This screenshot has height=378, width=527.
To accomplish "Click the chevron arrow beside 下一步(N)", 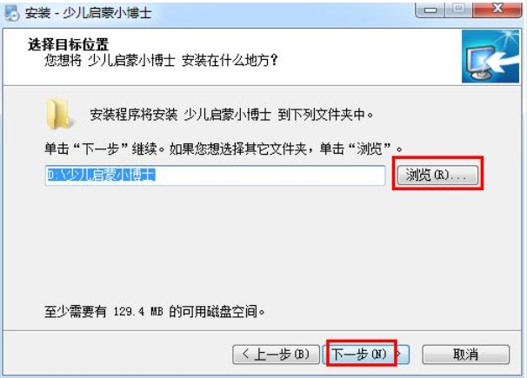I will coord(399,354).
